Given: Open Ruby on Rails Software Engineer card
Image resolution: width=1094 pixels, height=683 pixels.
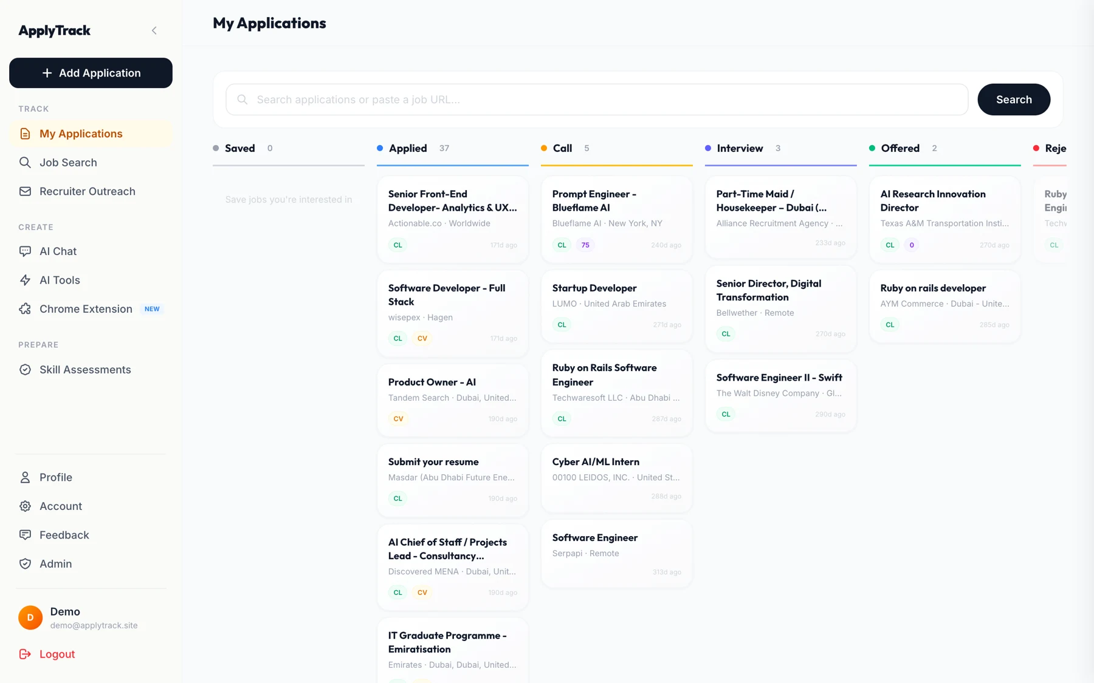Looking at the screenshot, I should [x=617, y=393].
